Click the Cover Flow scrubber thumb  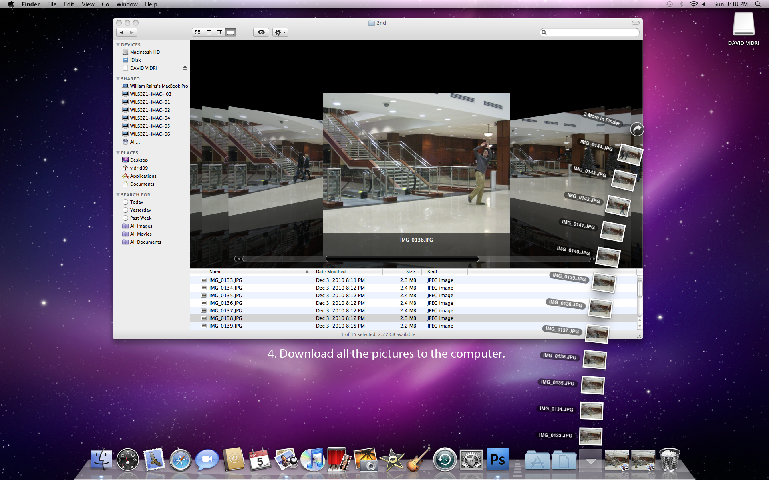(x=402, y=259)
